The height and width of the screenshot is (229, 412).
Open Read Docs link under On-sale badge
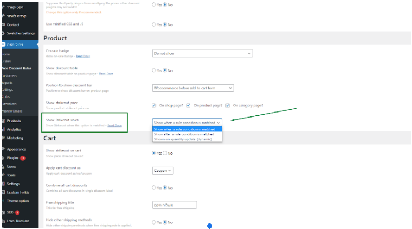click(82, 57)
